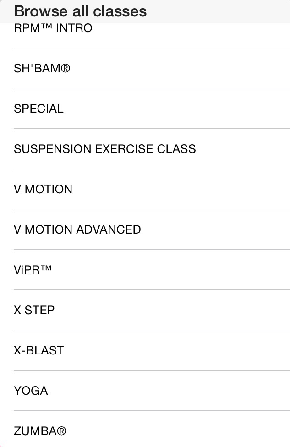Click the ® symbol after SH'BAM

66,68
